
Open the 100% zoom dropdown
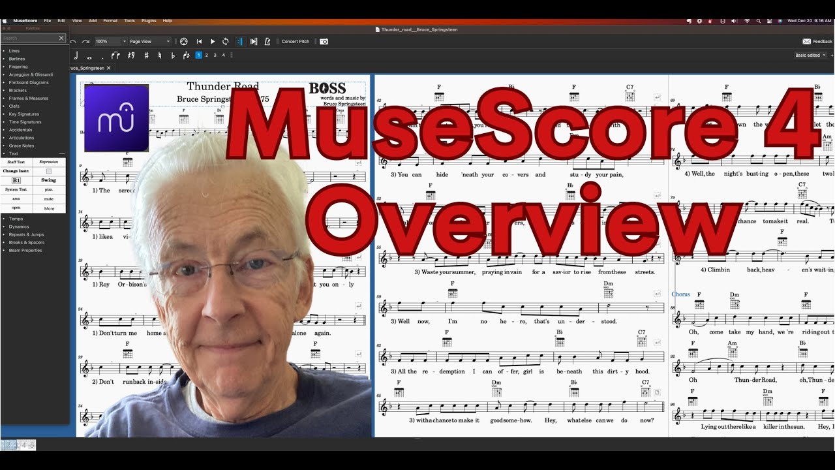[111, 41]
